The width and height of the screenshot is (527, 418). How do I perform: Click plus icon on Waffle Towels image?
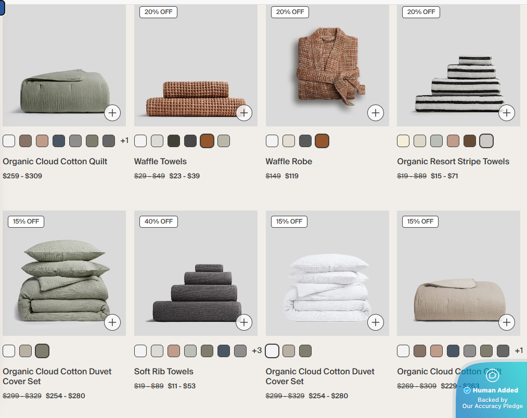[244, 113]
